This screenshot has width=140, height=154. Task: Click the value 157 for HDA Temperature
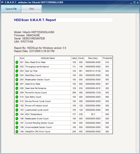[74, 114]
